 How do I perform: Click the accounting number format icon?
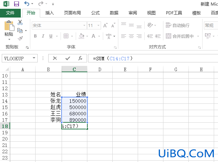208,36
